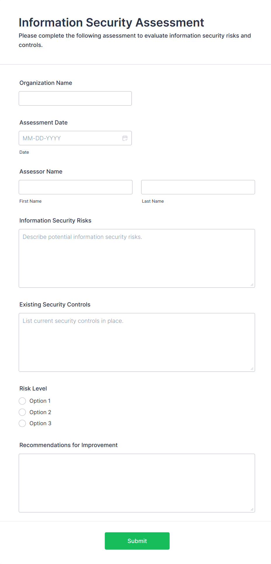Submit the assessment form

tap(137, 541)
